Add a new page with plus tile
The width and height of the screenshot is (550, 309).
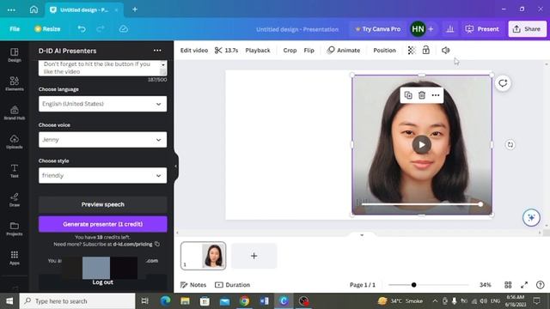tap(254, 256)
